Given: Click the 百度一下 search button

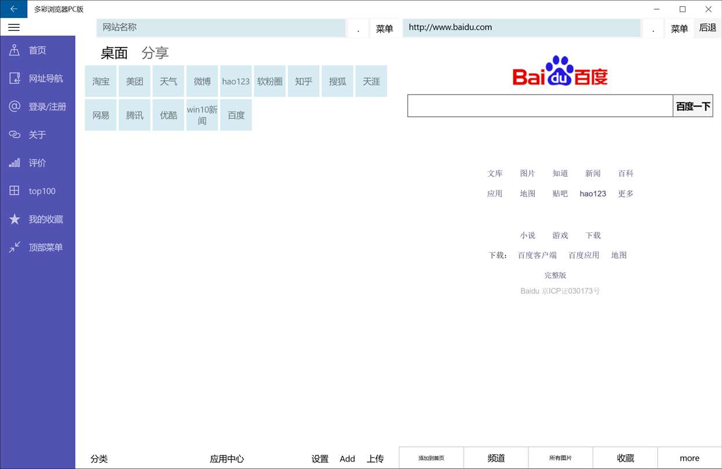Looking at the screenshot, I should 693,106.
